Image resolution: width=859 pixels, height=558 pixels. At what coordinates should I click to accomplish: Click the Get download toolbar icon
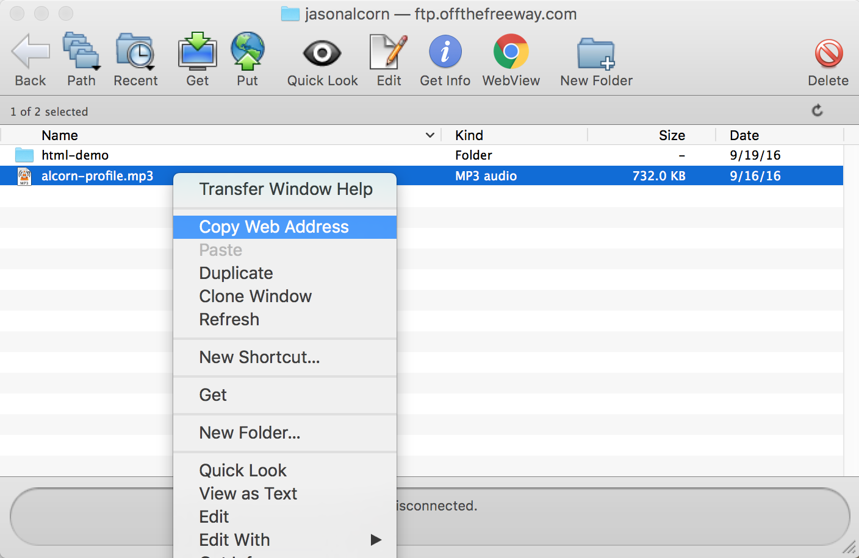pos(198,51)
